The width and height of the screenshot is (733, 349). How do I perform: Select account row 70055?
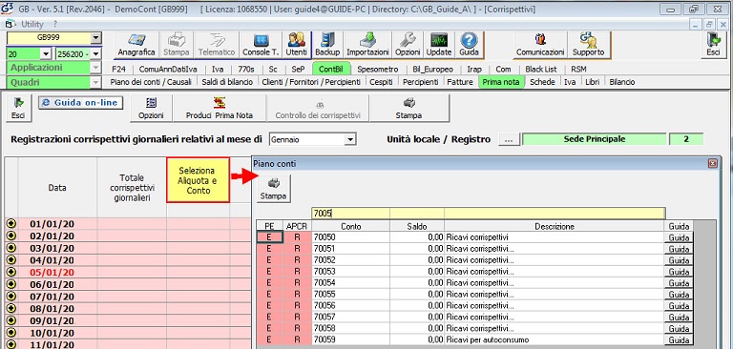click(x=475, y=295)
